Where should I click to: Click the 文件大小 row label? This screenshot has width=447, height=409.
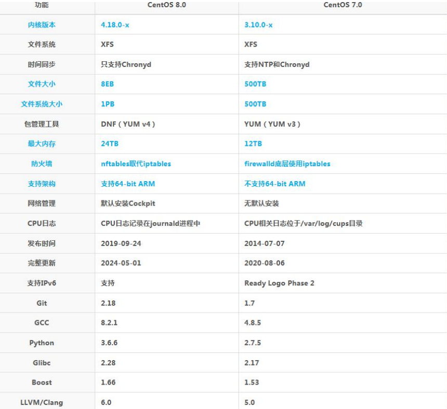(x=42, y=84)
